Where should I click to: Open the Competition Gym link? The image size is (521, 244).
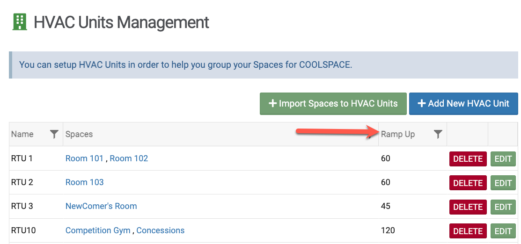(x=98, y=230)
